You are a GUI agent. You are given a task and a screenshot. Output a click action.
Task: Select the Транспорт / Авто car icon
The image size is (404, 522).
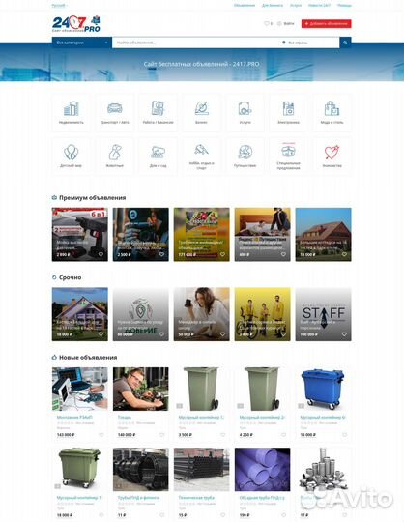point(114,108)
